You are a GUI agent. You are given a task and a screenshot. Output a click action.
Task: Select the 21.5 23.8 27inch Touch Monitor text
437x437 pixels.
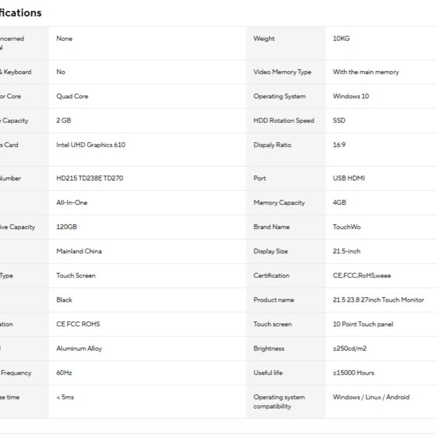(378, 300)
